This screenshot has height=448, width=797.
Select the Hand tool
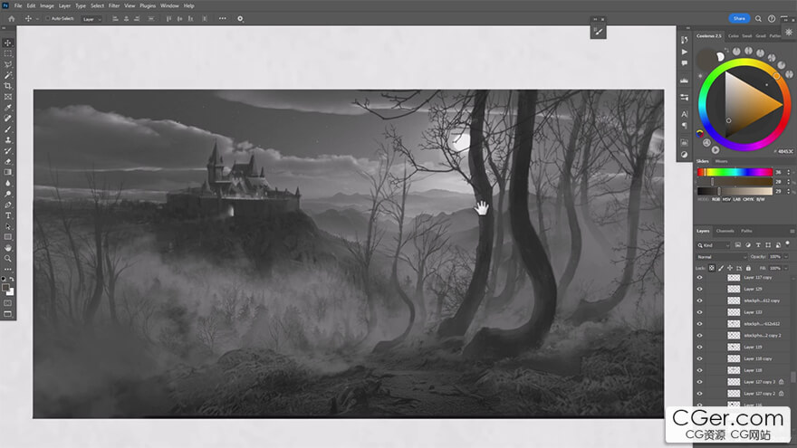[7, 248]
